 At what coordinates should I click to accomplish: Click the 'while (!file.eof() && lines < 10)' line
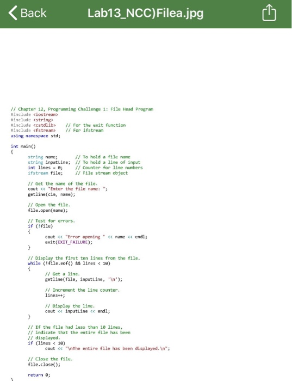(69, 263)
